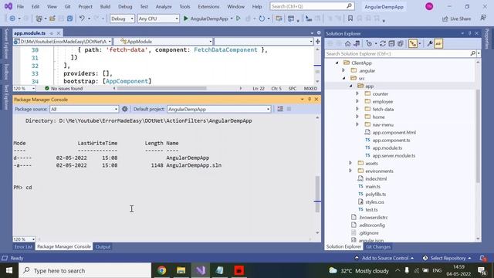Open Chrome from the taskbar
Viewport: 494px width, 278px height.
click(x=162, y=270)
